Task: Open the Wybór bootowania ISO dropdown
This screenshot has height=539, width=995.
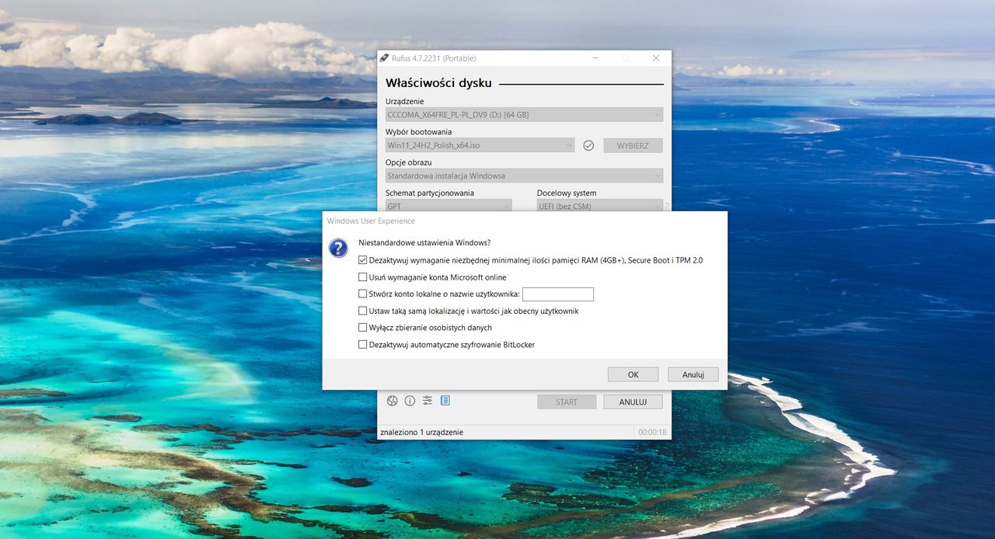Action: tap(480, 145)
